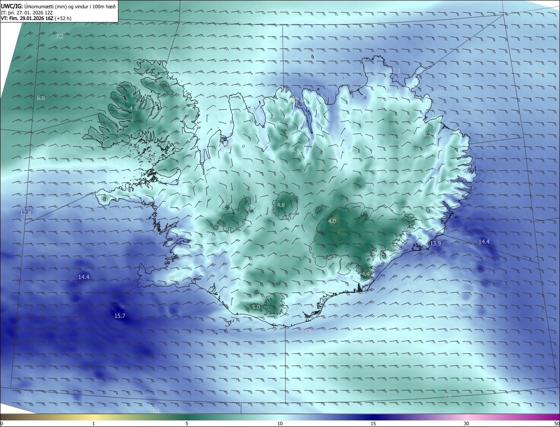Image resolution: width=560 pixels, height=427 pixels.
Task: Click the '5.0' value label
Action: point(256,307)
